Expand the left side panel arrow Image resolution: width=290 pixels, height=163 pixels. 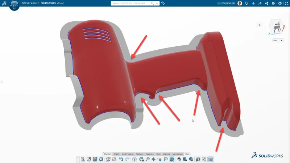tap(1, 82)
